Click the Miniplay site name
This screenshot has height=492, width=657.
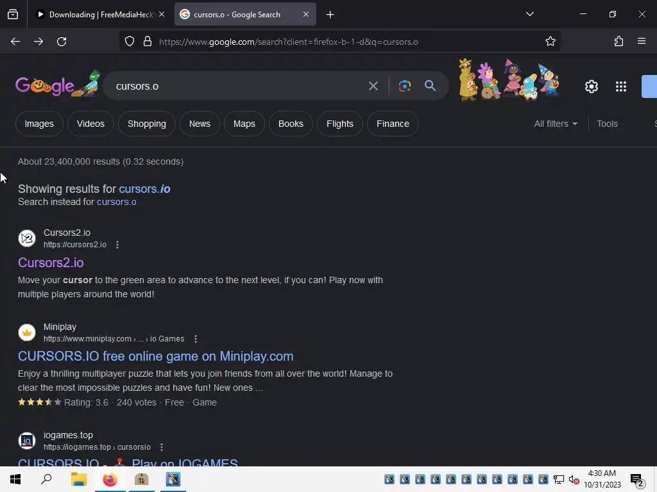60,327
